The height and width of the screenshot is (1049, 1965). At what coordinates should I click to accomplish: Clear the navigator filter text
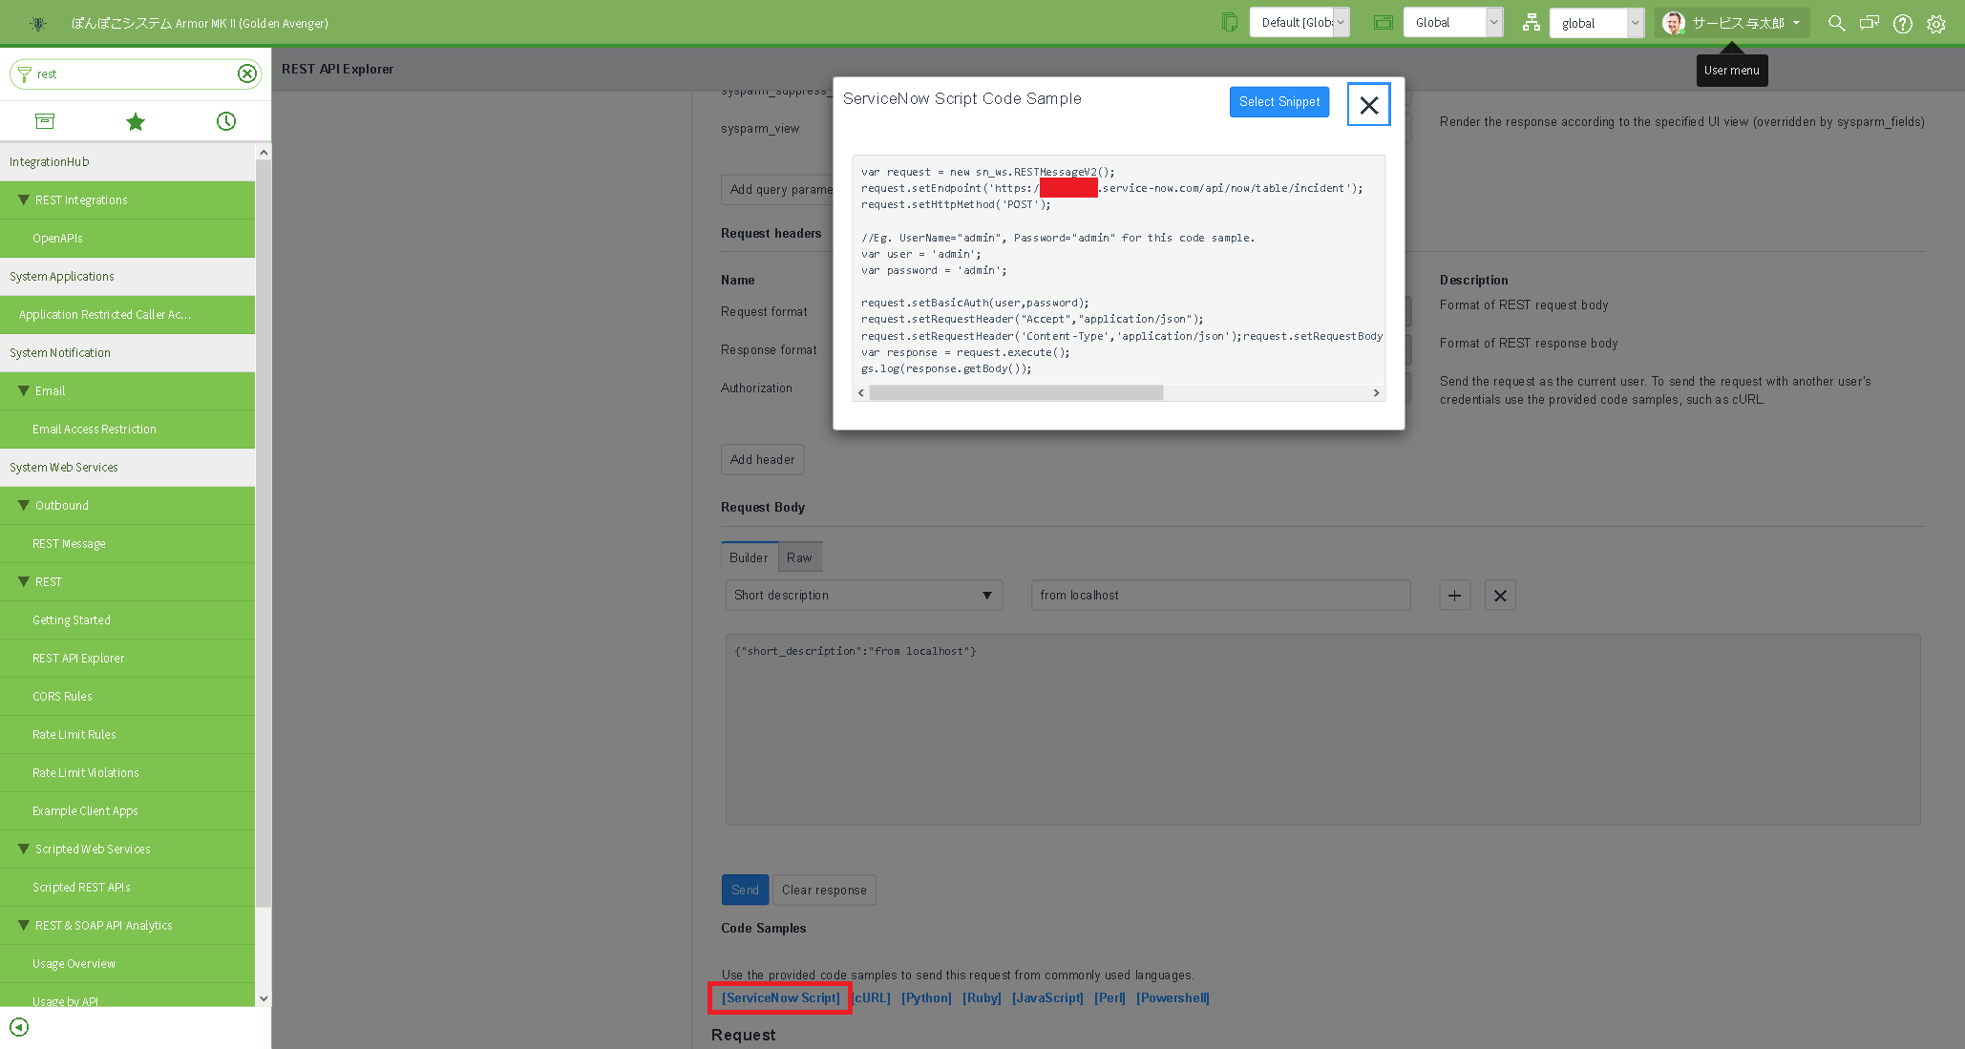coord(246,73)
